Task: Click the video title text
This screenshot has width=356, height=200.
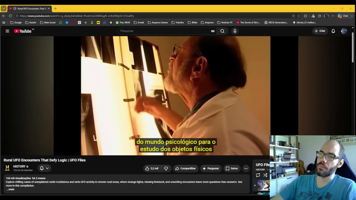Action: point(44,160)
